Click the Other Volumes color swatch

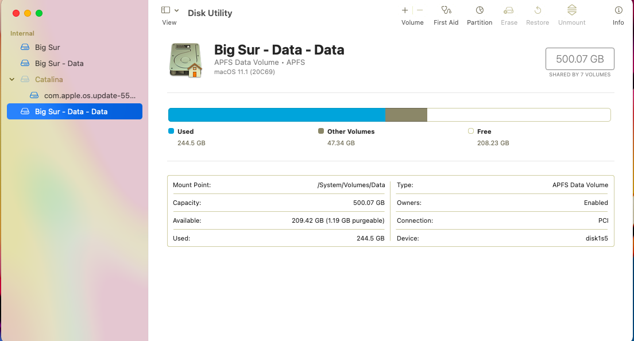click(x=321, y=131)
